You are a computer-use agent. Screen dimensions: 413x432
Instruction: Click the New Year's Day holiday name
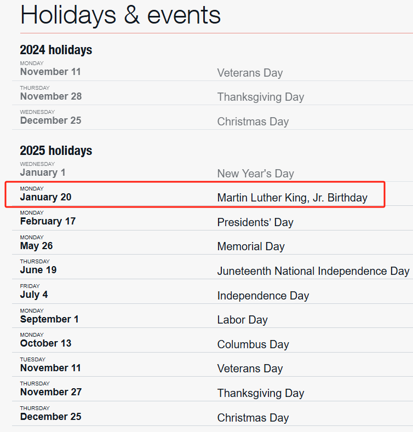[255, 174]
